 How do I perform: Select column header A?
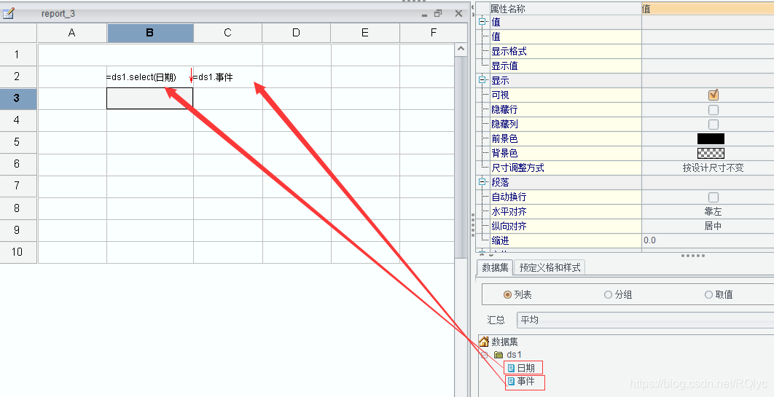72,33
